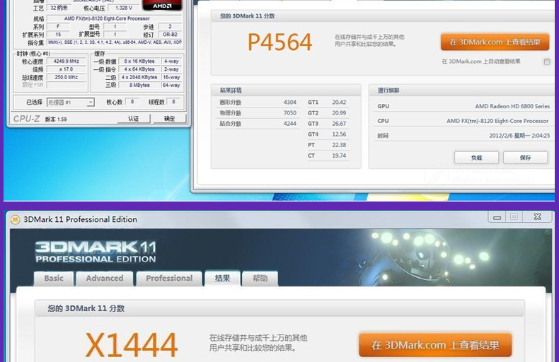
Task: Click the CT result 19.74
Action: tap(339, 156)
